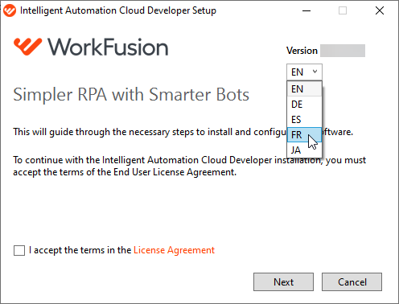Image resolution: width=399 pixels, height=304 pixels.
Task: Tick the accept license terms checkbox
Action: 19,250
